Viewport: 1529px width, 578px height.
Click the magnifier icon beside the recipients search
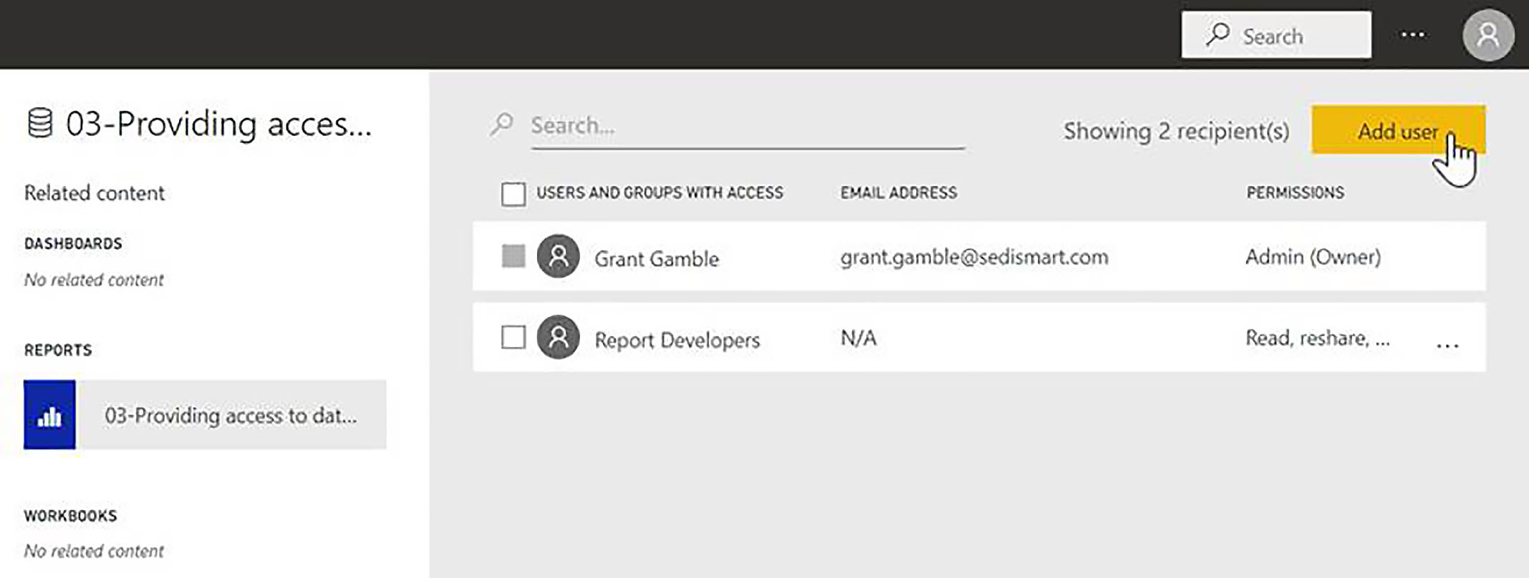pos(502,124)
